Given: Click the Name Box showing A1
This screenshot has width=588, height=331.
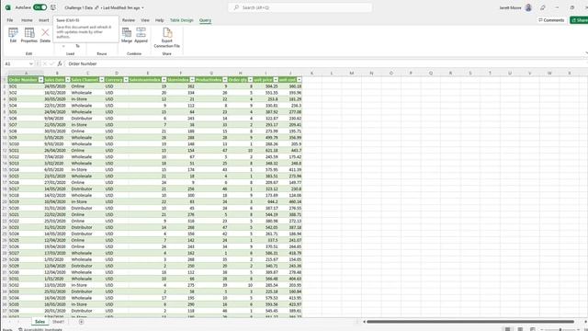Looking at the screenshot, I should coord(16,63).
